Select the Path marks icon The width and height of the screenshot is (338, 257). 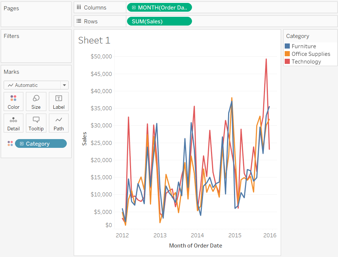tap(58, 123)
